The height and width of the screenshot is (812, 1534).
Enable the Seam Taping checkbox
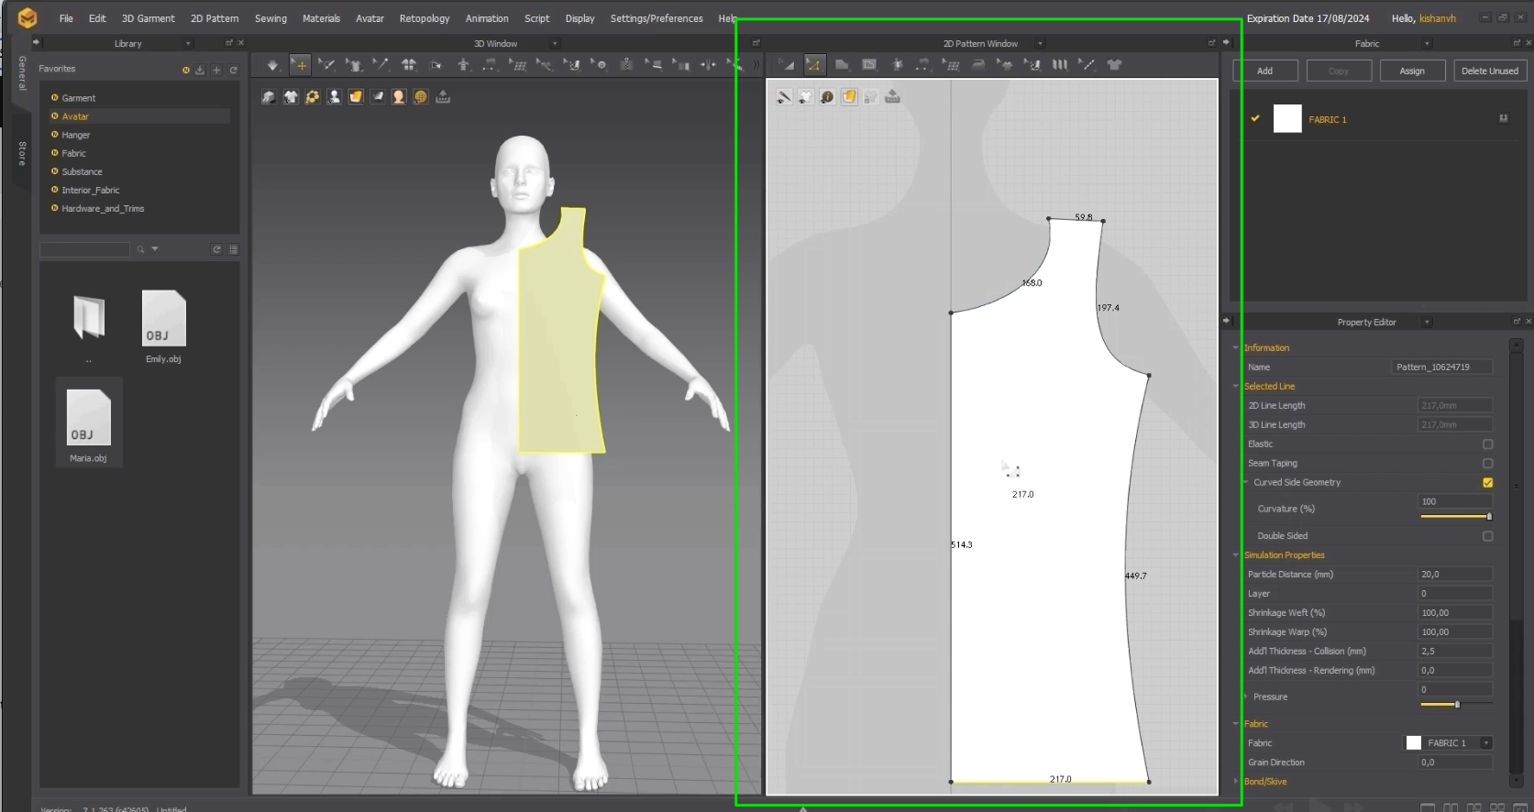[x=1487, y=464]
